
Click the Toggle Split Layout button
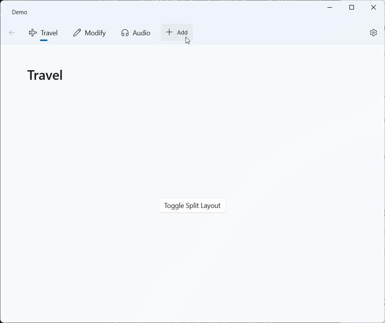click(192, 206)
